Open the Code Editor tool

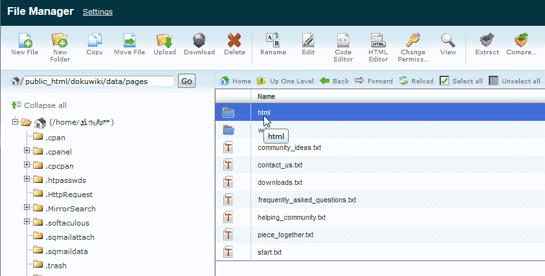click(x=344, y=40)
